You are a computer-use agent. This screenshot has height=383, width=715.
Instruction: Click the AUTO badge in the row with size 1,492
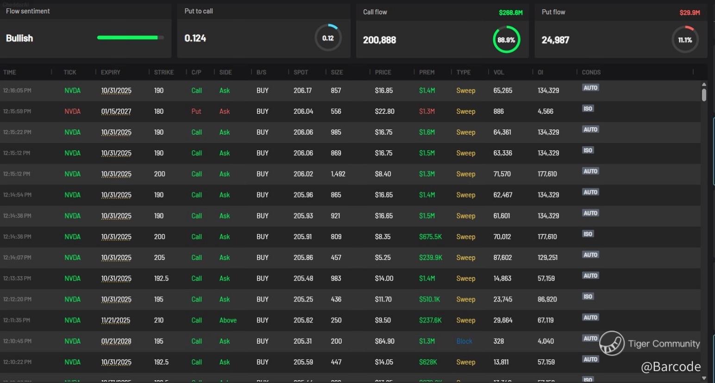click(x=590, y=171)
